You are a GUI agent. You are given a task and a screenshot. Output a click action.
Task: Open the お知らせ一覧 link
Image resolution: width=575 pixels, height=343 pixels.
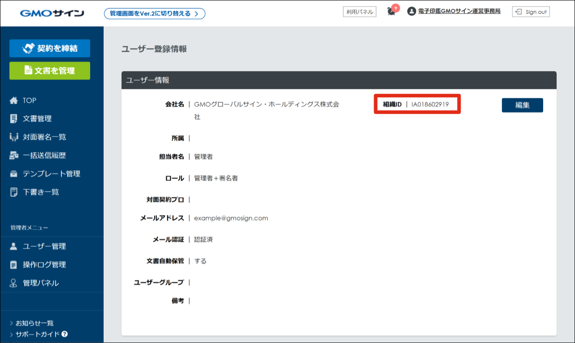click(x=35, y=323)
